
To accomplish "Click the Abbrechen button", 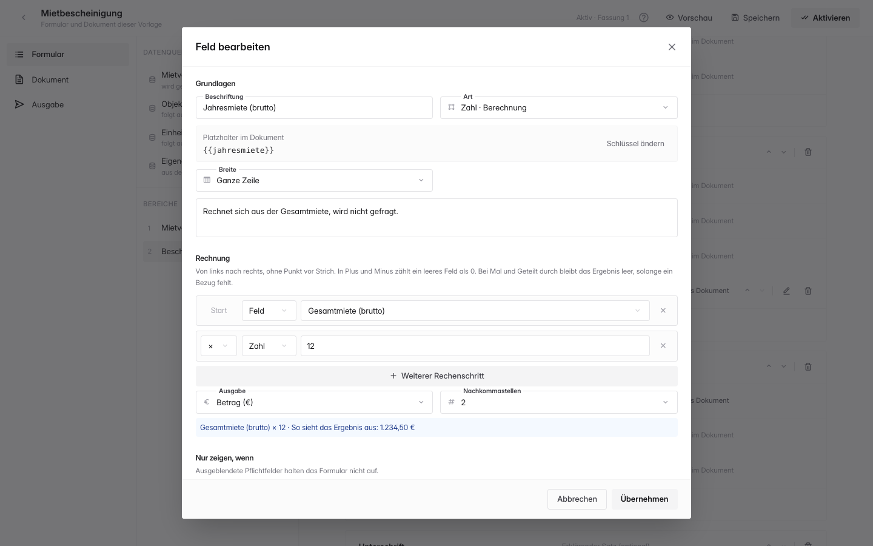I will pos(577,499).
